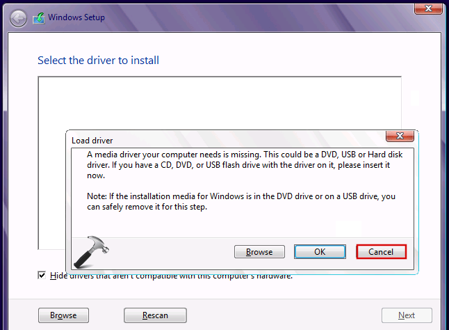Viewport: 449px width, 330px height.
Task: Click the 'A media driver your computer needs' message
Action: tap(245, 165)
